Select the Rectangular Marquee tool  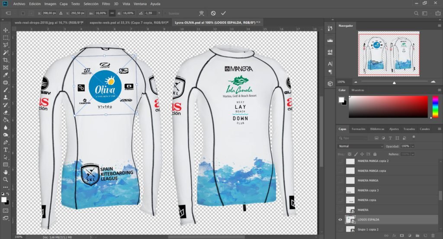click(5, 38)
